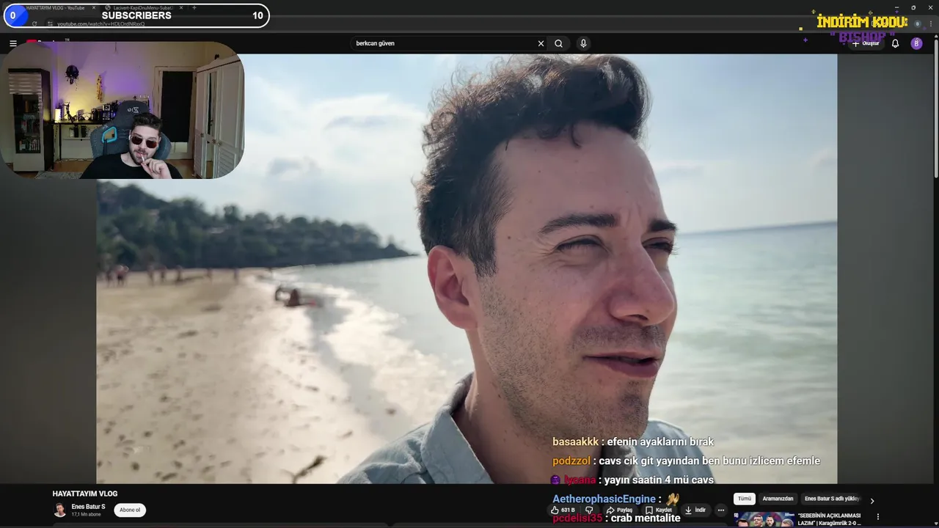Click the magnifier search button
Image resolution: width=939 pixels, height=528 pixels.
point(558,43)
